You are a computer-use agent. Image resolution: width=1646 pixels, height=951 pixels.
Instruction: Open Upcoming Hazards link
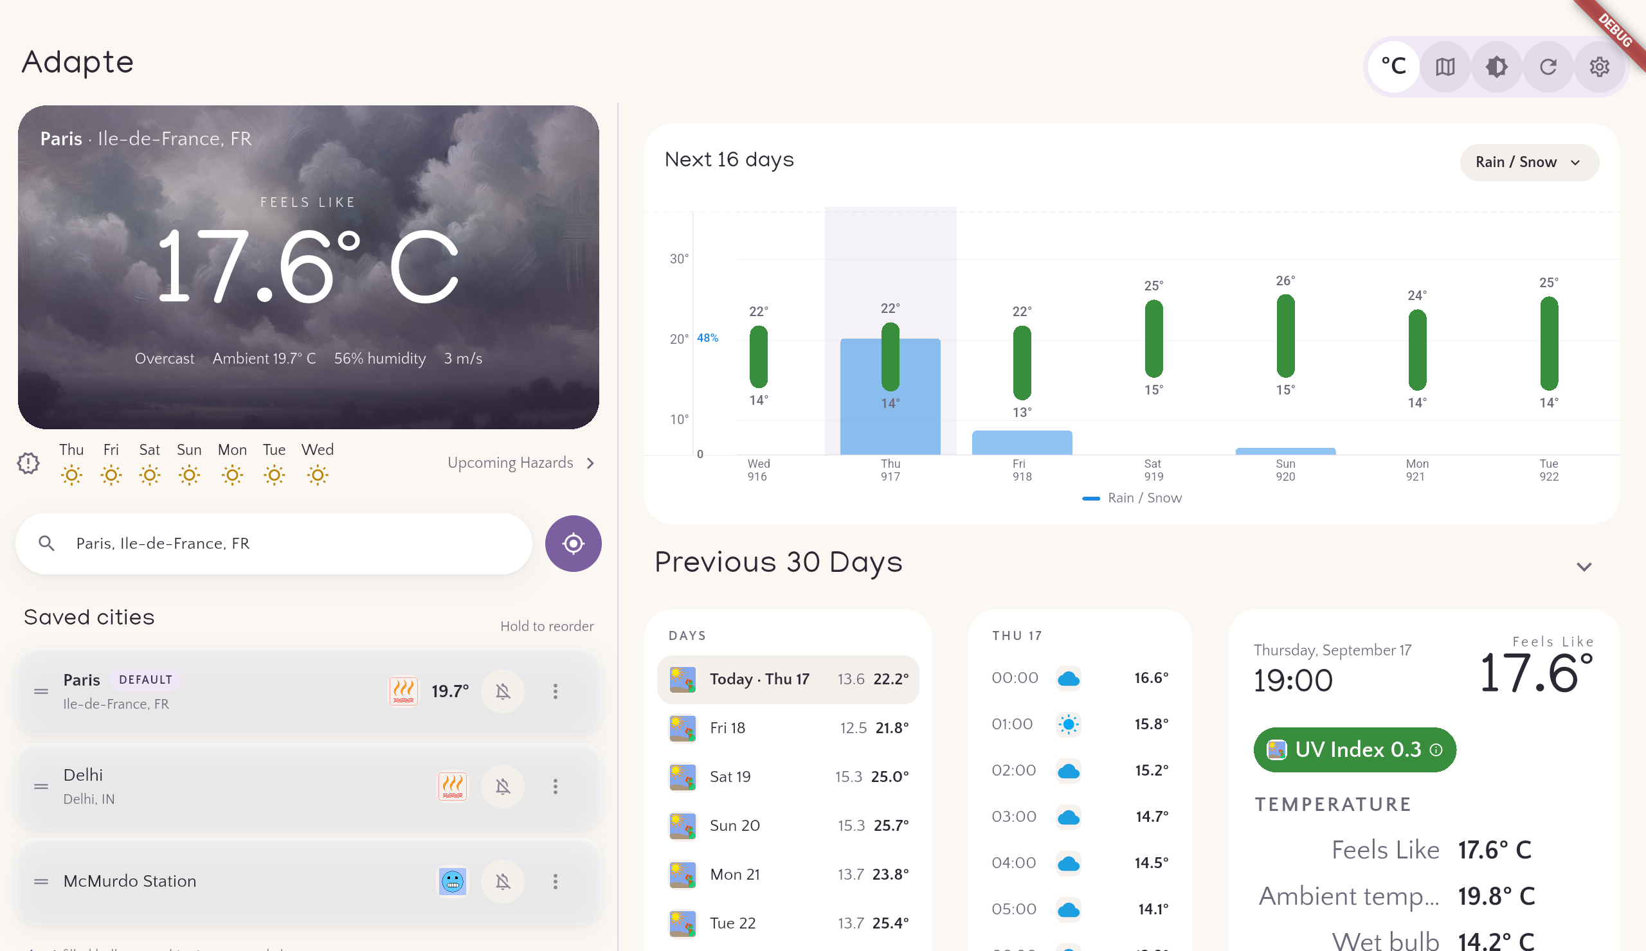(521, 463)
